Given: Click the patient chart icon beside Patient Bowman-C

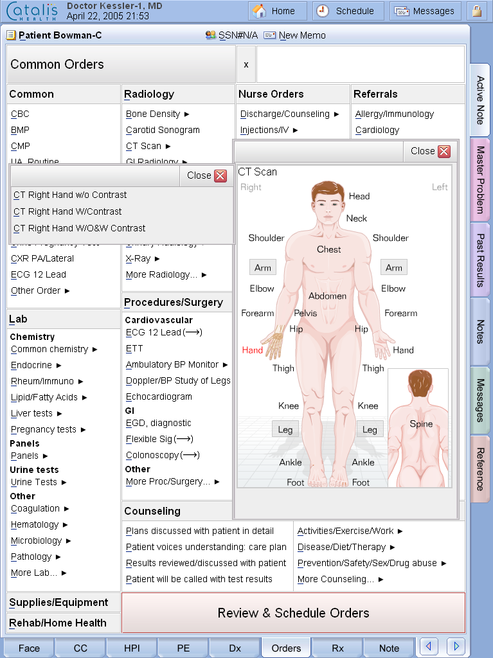Looking at the screenshot, I should [x=11, y=35].
